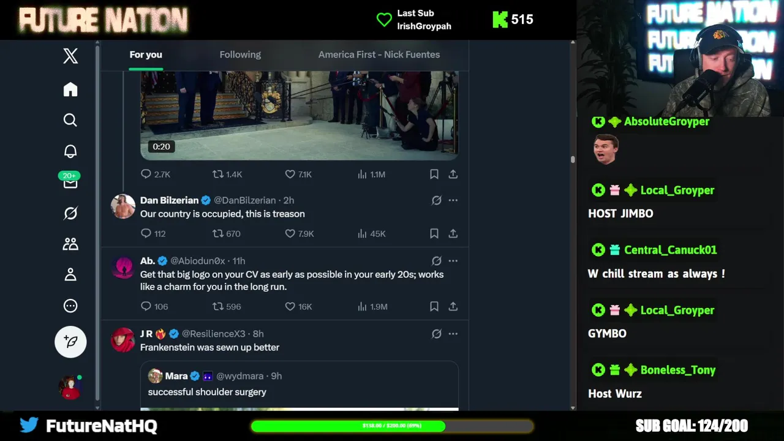Open Ab. profile avatar

point(123,267)
